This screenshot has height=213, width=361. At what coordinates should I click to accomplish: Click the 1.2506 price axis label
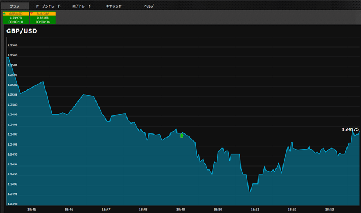(x=12, y=45)
